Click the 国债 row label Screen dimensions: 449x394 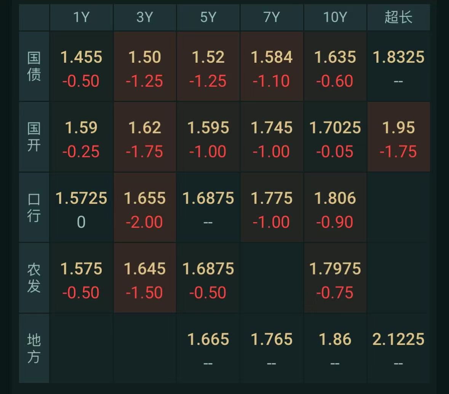pos(34,66)
